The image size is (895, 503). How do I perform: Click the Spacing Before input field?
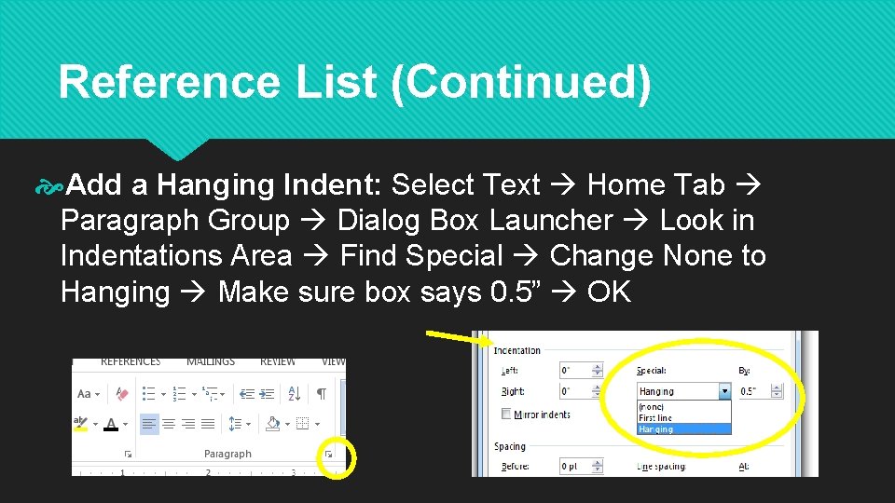pyautogui.click(x=575, y=466)
